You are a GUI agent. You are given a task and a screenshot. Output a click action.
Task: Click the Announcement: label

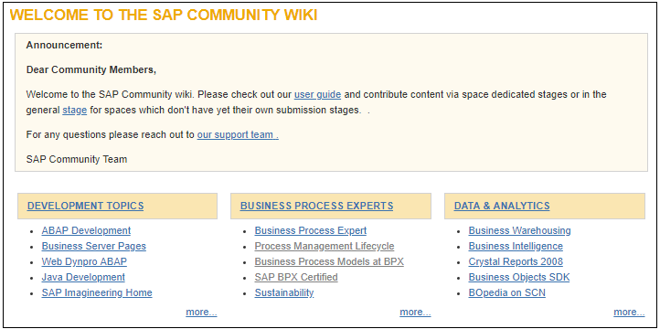click(x=64, y=45)
